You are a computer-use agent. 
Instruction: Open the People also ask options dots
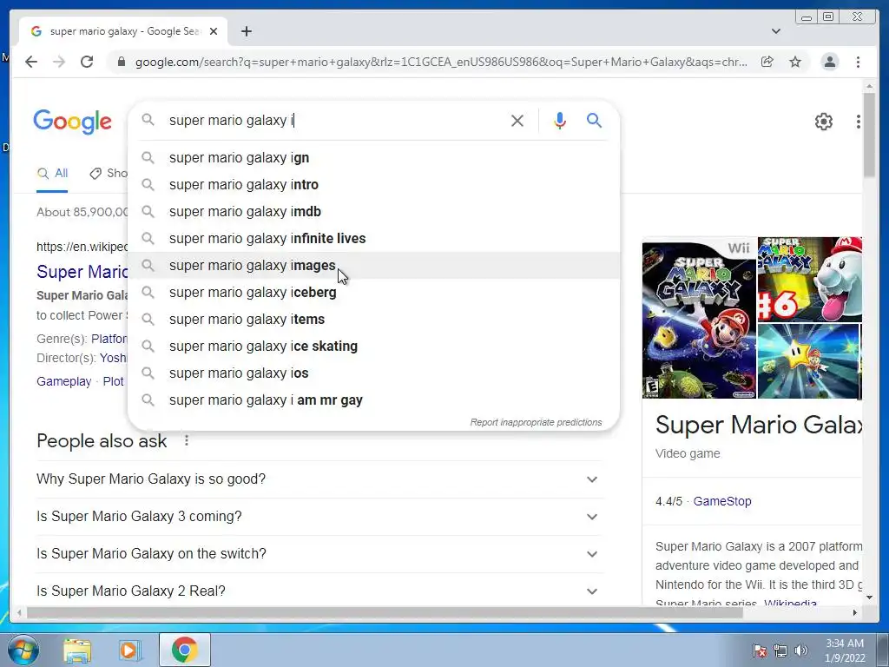pyautogui.click(x=187, y=440)
